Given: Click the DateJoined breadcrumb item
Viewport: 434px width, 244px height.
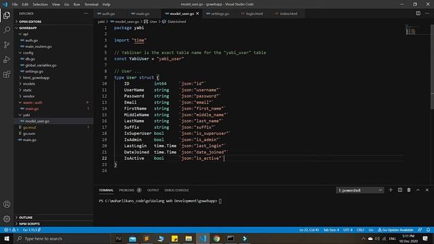Looking at the screenshot, I should point(174,22).
